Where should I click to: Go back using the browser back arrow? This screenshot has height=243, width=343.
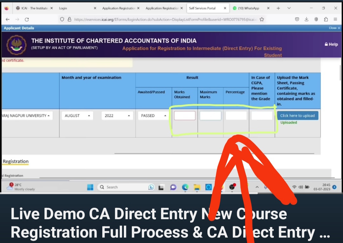click(8, 19)
